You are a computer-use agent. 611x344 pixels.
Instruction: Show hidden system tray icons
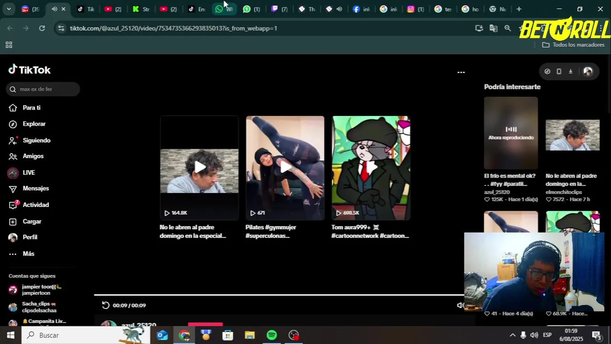click(512, 335)
